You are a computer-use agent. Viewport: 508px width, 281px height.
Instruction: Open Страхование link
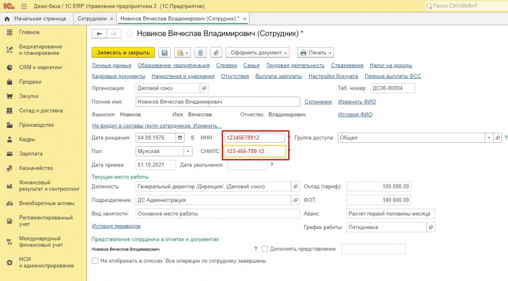(347, 65)
